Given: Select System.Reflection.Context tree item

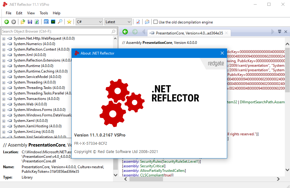Looking at the screenshot, I should [x=42, y=49].
